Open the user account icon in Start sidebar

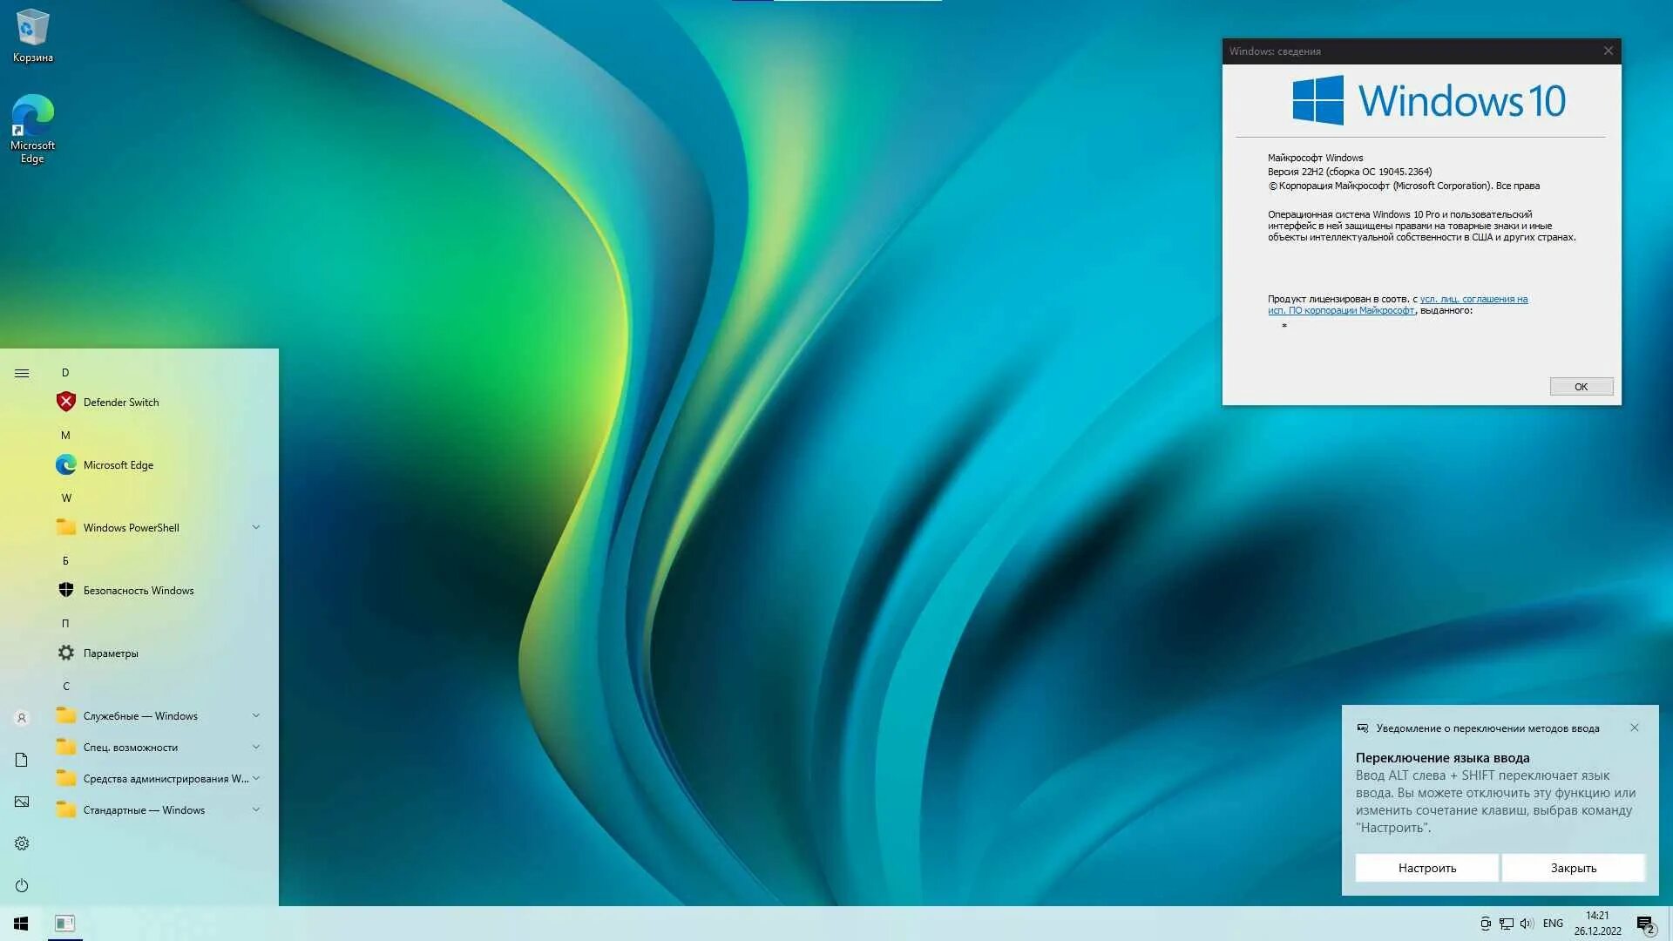click(22, 718)
